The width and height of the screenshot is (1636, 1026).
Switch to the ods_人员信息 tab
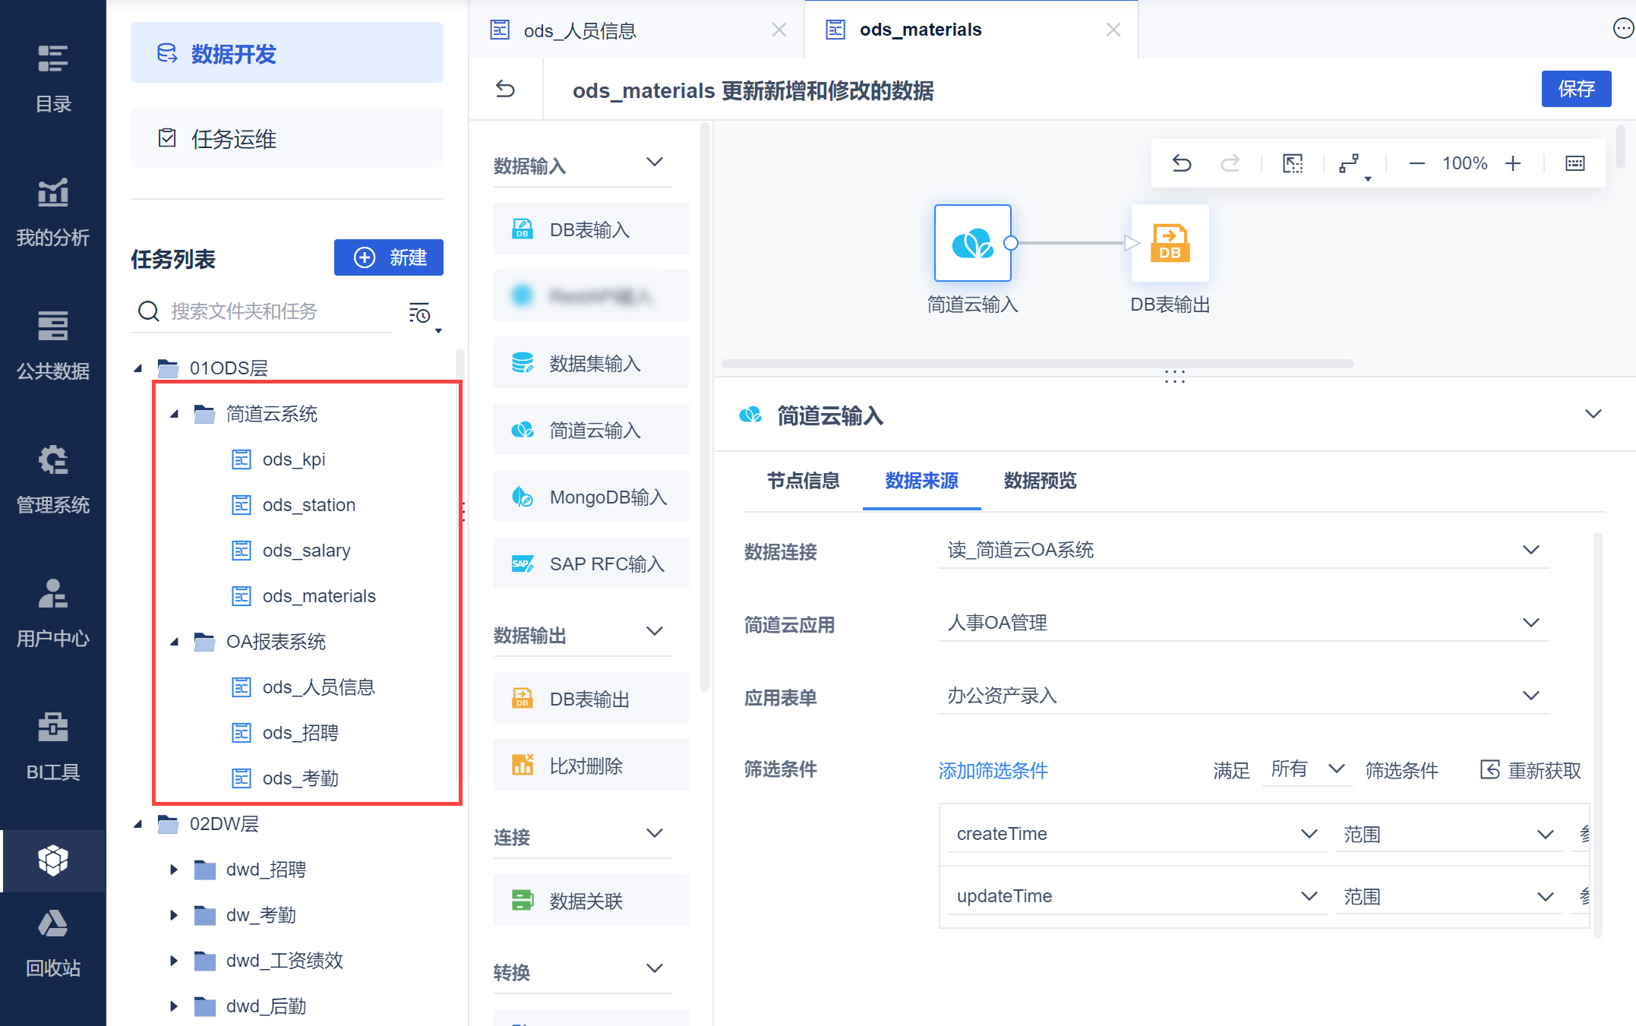point(580,30)
